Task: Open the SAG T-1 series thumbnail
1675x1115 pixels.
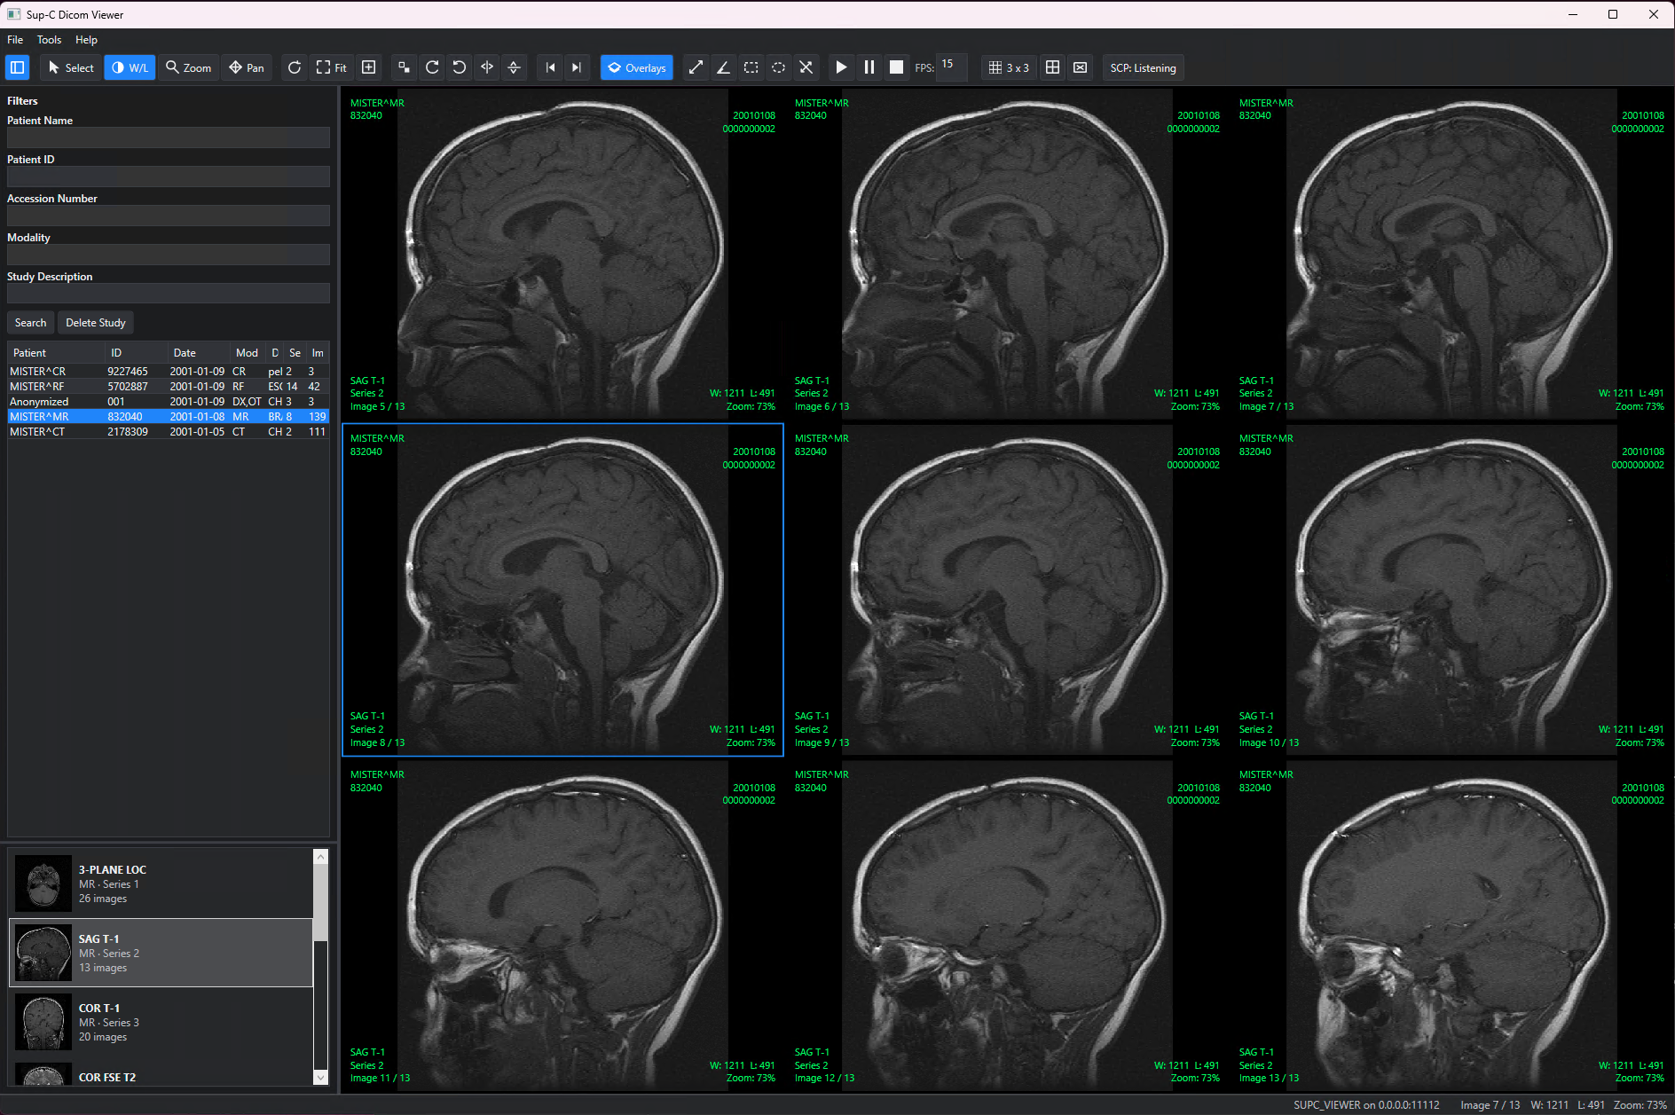Action: [161, 953]
